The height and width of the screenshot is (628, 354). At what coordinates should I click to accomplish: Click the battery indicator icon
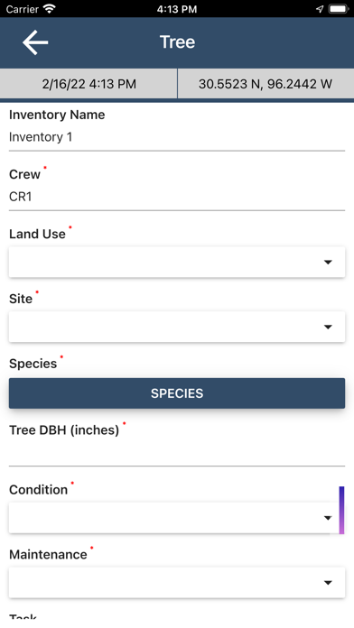pyautogui.click(x=339, y=9)
